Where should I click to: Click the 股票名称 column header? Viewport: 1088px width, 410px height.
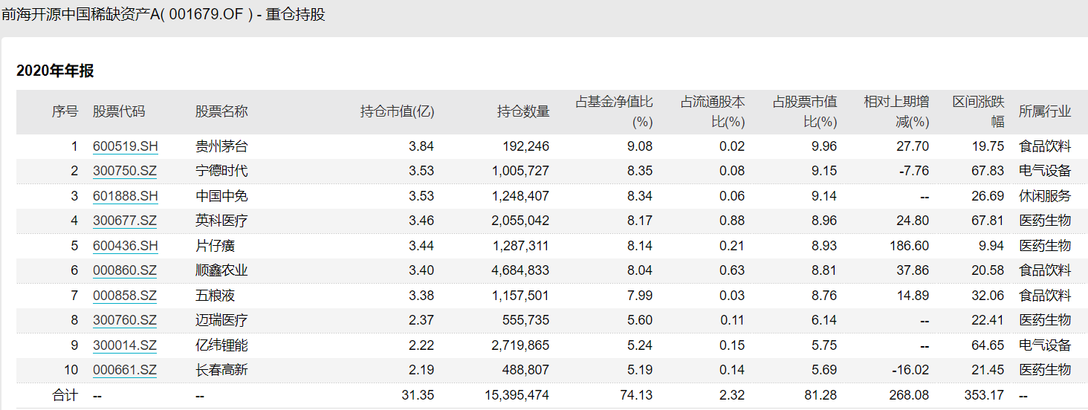pos(221,111)
